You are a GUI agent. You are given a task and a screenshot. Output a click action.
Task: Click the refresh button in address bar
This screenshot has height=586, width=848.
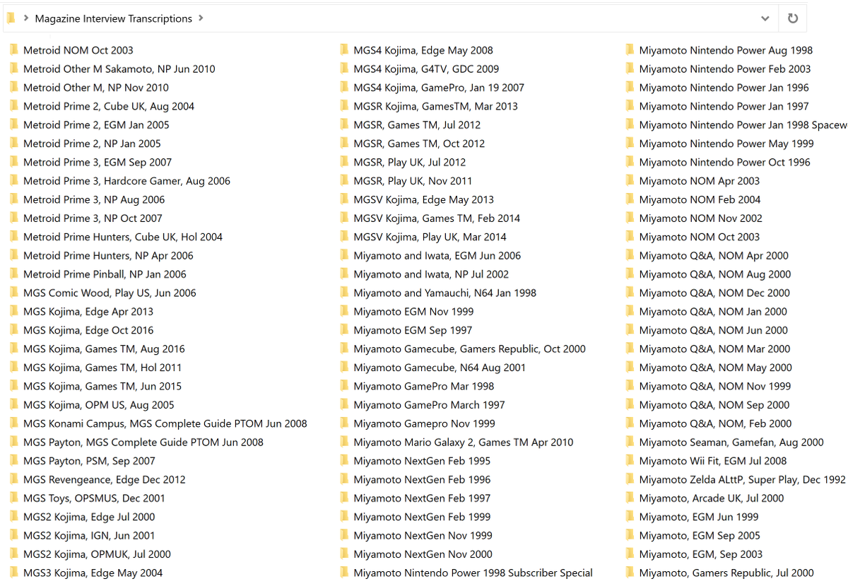pos(792,18)
